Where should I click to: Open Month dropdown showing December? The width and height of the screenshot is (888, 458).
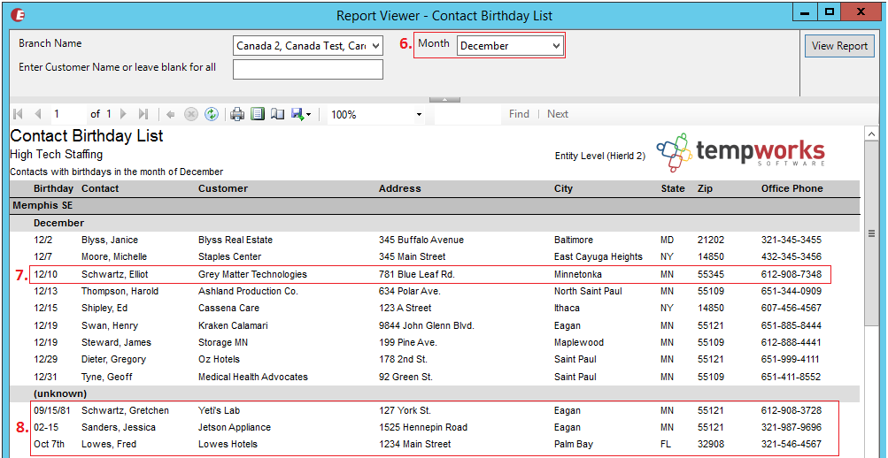[x=510, y=46]
